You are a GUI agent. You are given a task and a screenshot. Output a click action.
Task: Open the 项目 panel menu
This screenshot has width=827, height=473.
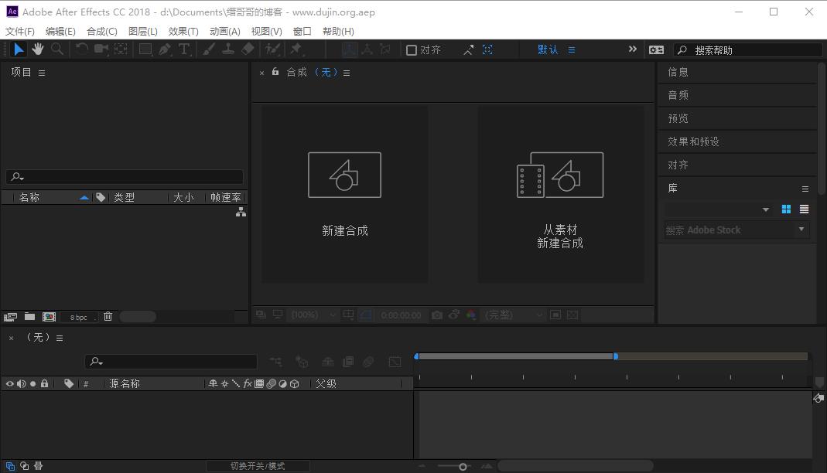click(x=42, y=73)
